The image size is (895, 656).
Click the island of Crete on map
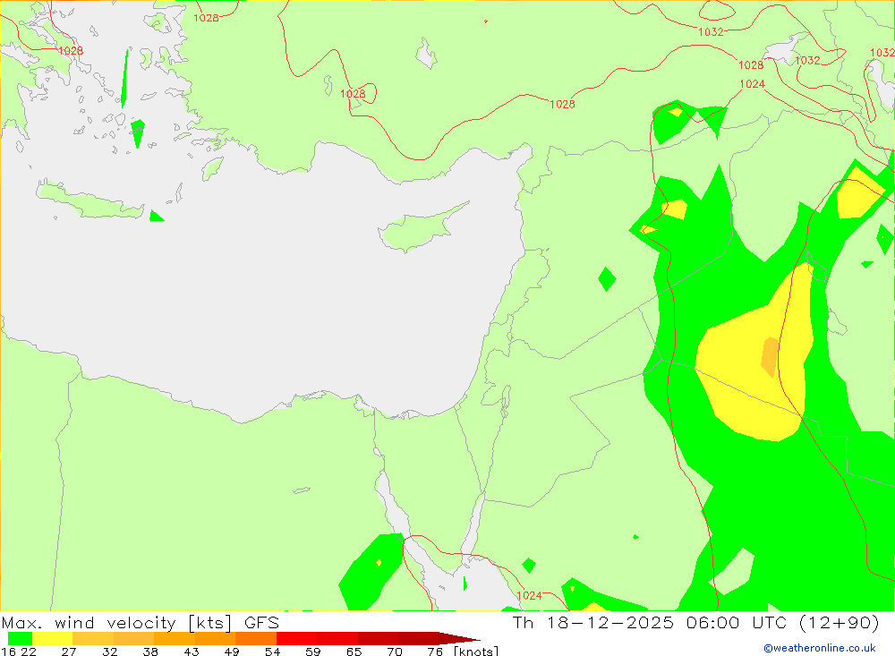point(91,201)
